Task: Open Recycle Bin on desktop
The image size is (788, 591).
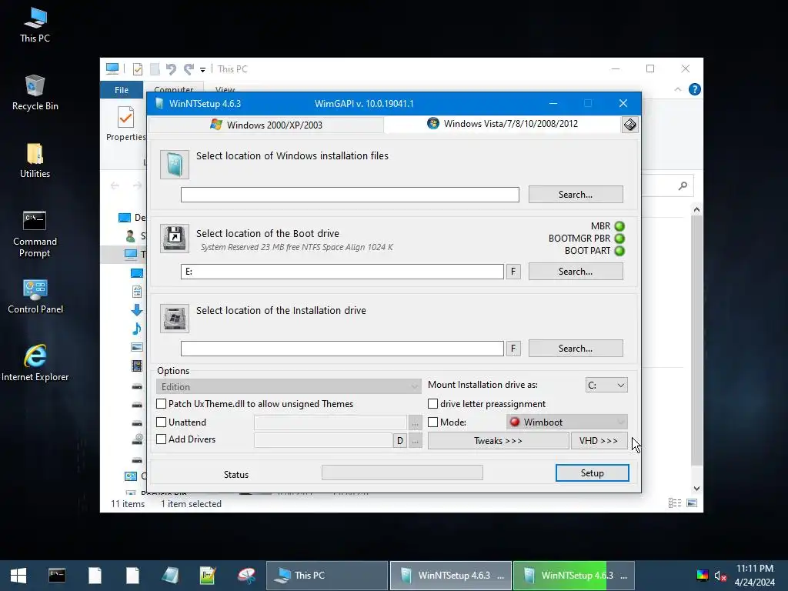Action: click(35, 93)
